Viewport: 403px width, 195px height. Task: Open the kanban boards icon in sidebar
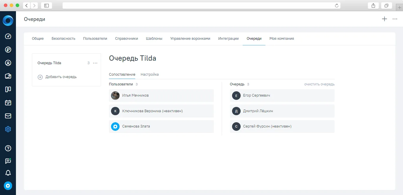tap(8, 89)
